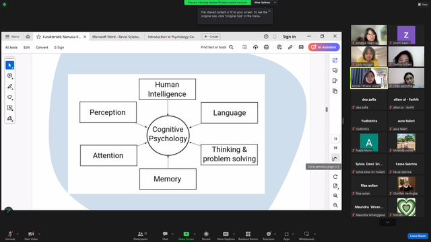Open the comments panel on the right
431x242 pixels.
tap(335, 71)
